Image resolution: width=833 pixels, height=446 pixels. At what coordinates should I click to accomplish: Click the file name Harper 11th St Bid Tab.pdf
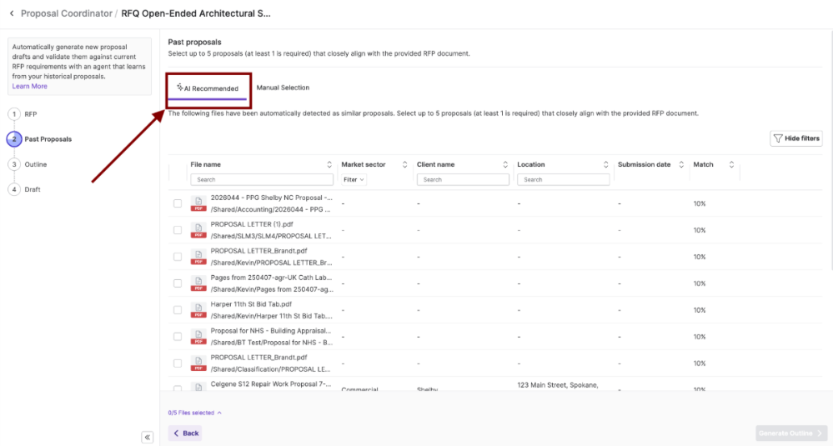251,304
